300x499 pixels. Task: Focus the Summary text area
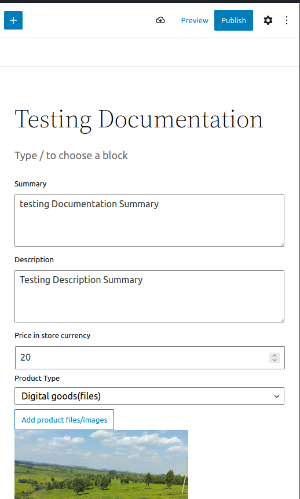tap(149, 221)
